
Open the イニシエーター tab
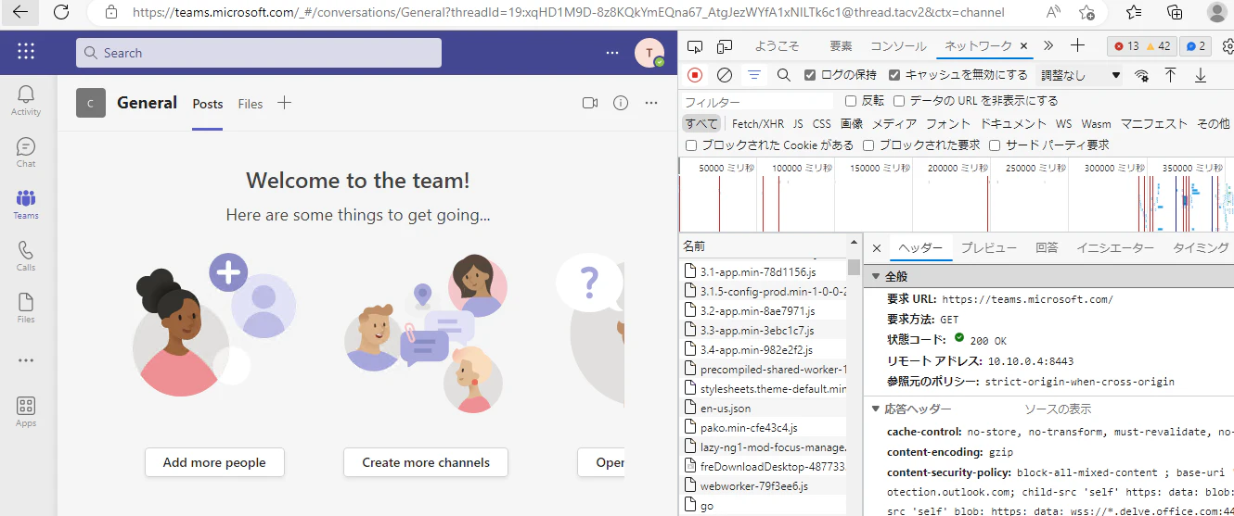pyautogui.click(x=1115, y=247)
